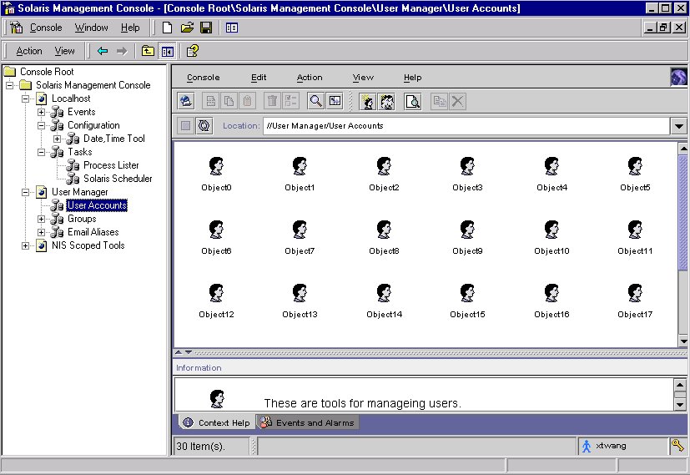The image size is (690, 475).
Task: Select the Object9 user icon
Action: 467,230
